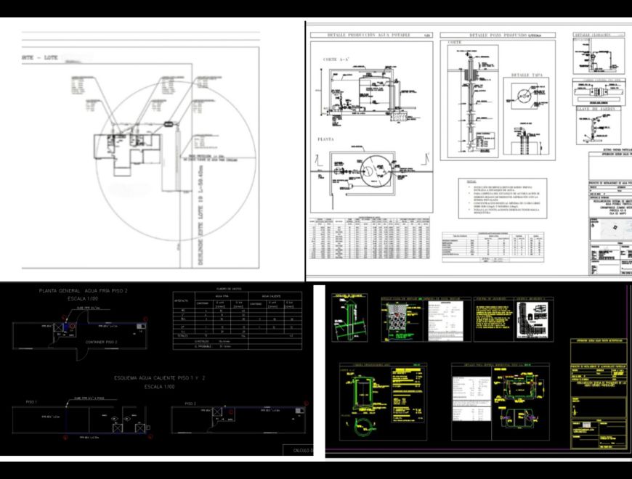Click the DETALLE PRODUCCION AGUA POTABLE title
Screen dimensions: 632x479
[x=368, y=36]
